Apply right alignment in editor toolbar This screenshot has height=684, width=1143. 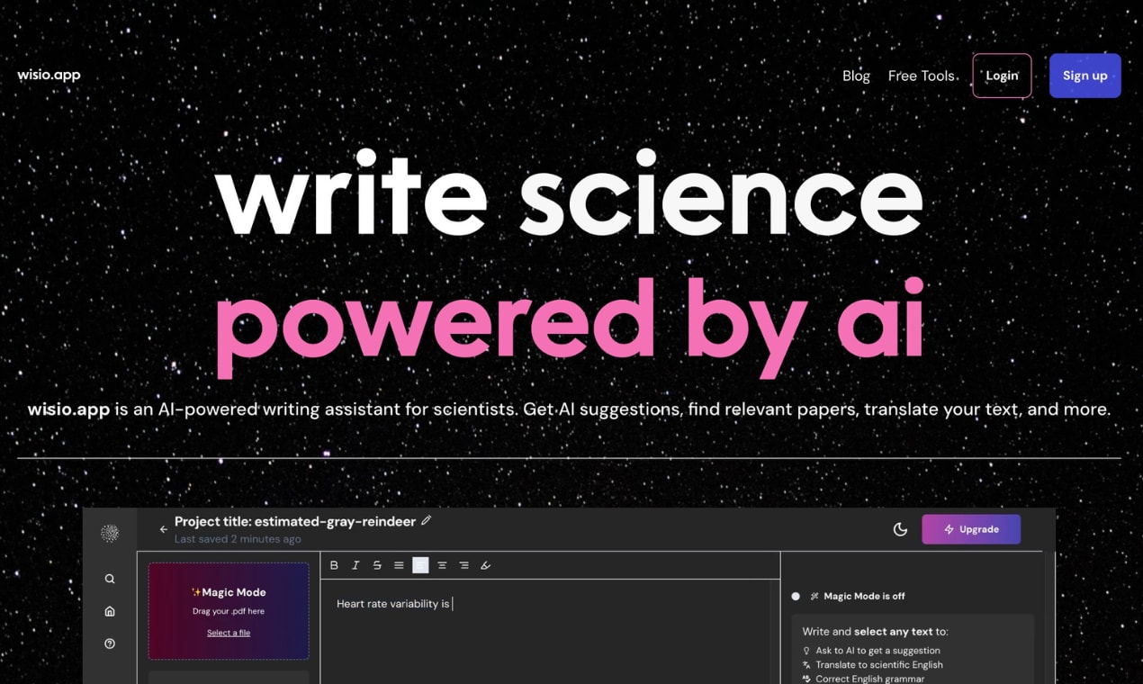coord(463,565)
